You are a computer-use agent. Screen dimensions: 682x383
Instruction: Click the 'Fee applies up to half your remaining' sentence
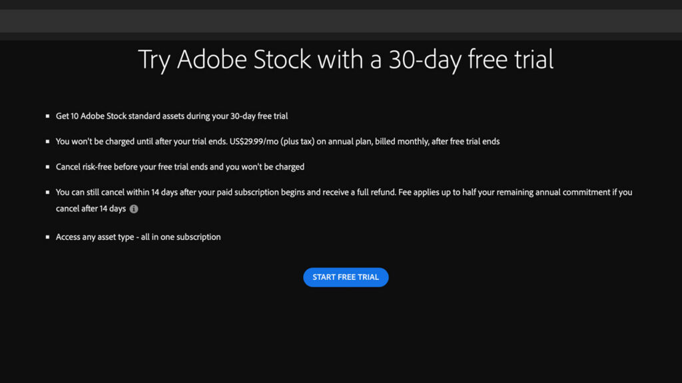click(x=515, y=192)
